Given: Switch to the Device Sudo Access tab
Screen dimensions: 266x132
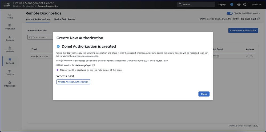Looking at the screenshot, I should 65,19.
